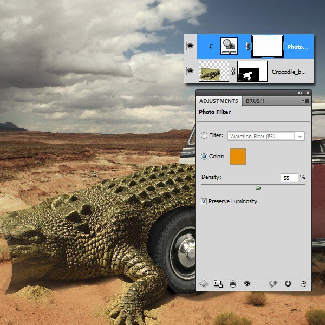Hide the Photo Filter layer with the eye icon
The height and width of the screenshot is (325, 325).
pyautogui.click(x=190, y=45)
